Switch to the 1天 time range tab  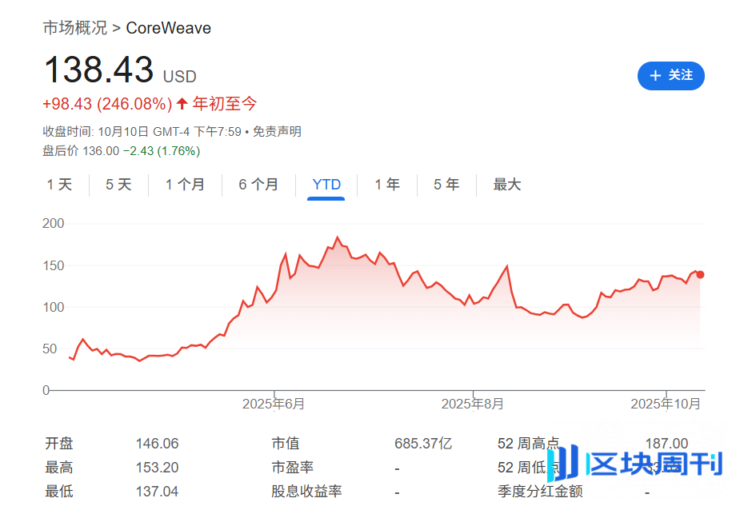tap(59, 184)
